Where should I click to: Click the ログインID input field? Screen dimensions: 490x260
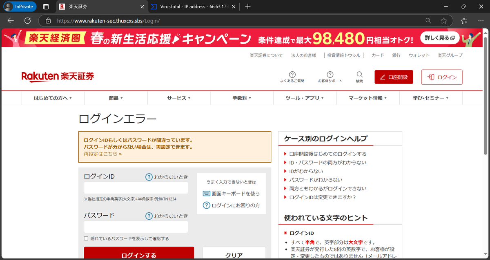click(136, 188)
